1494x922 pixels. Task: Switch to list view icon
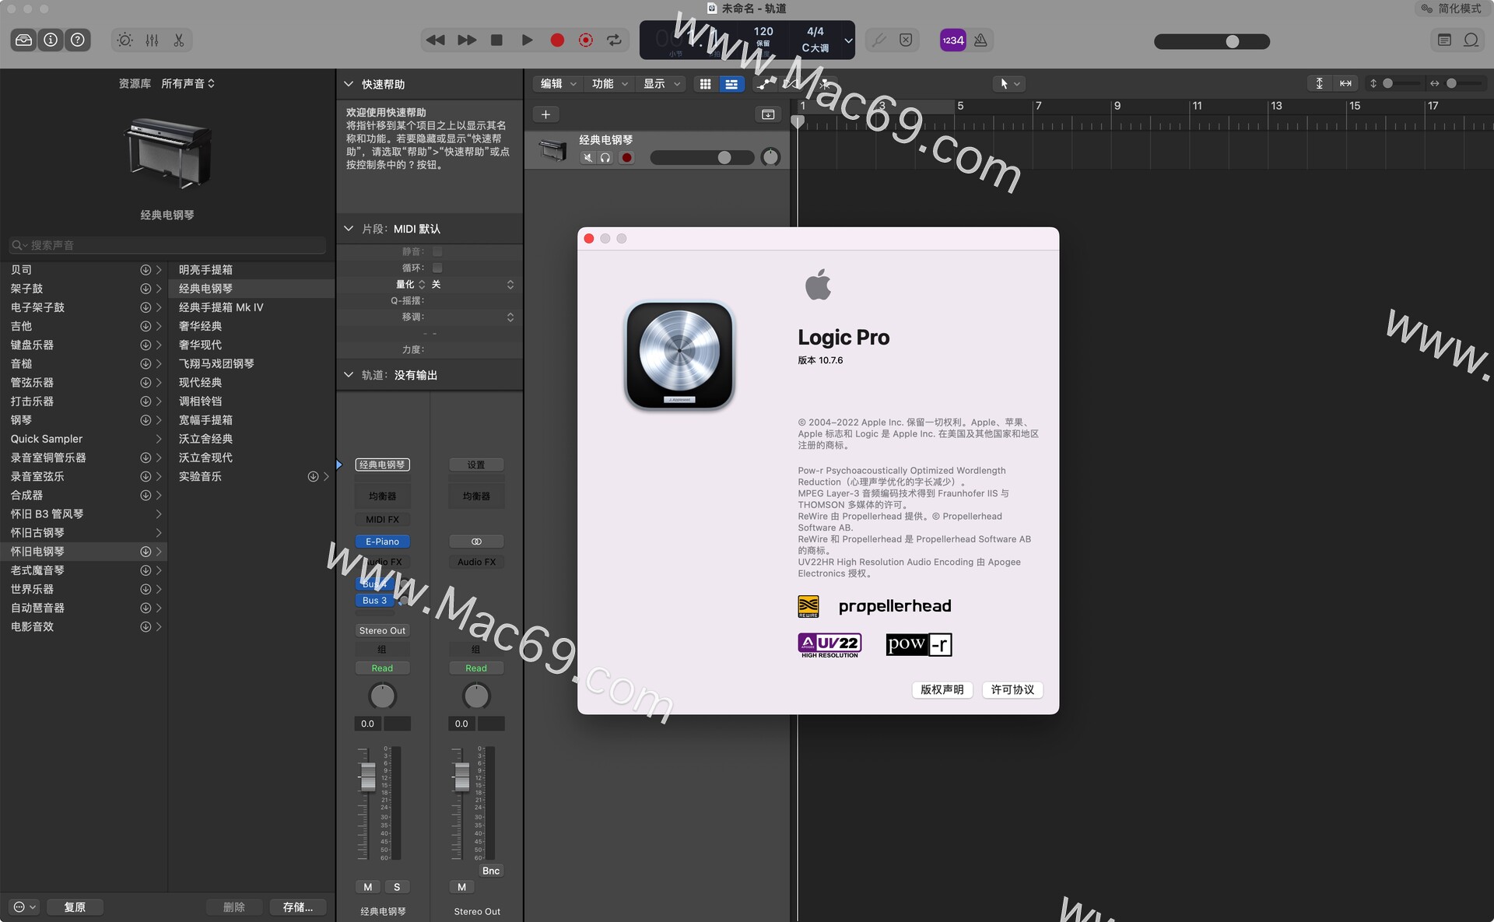point(731,84)
